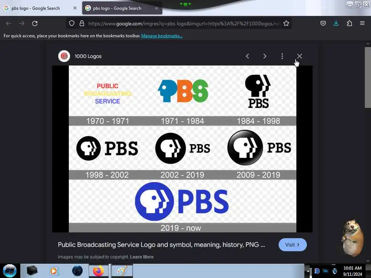
Task: Go back to the previous page
Action: (x=9, y=24)
